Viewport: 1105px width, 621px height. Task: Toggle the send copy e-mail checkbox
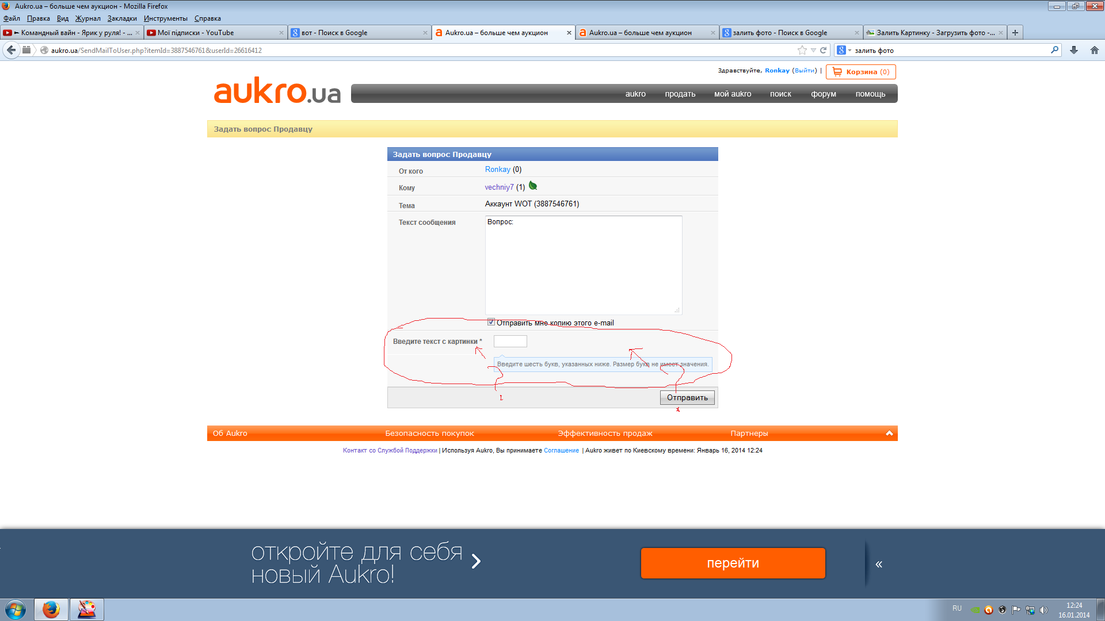[491, 322]
